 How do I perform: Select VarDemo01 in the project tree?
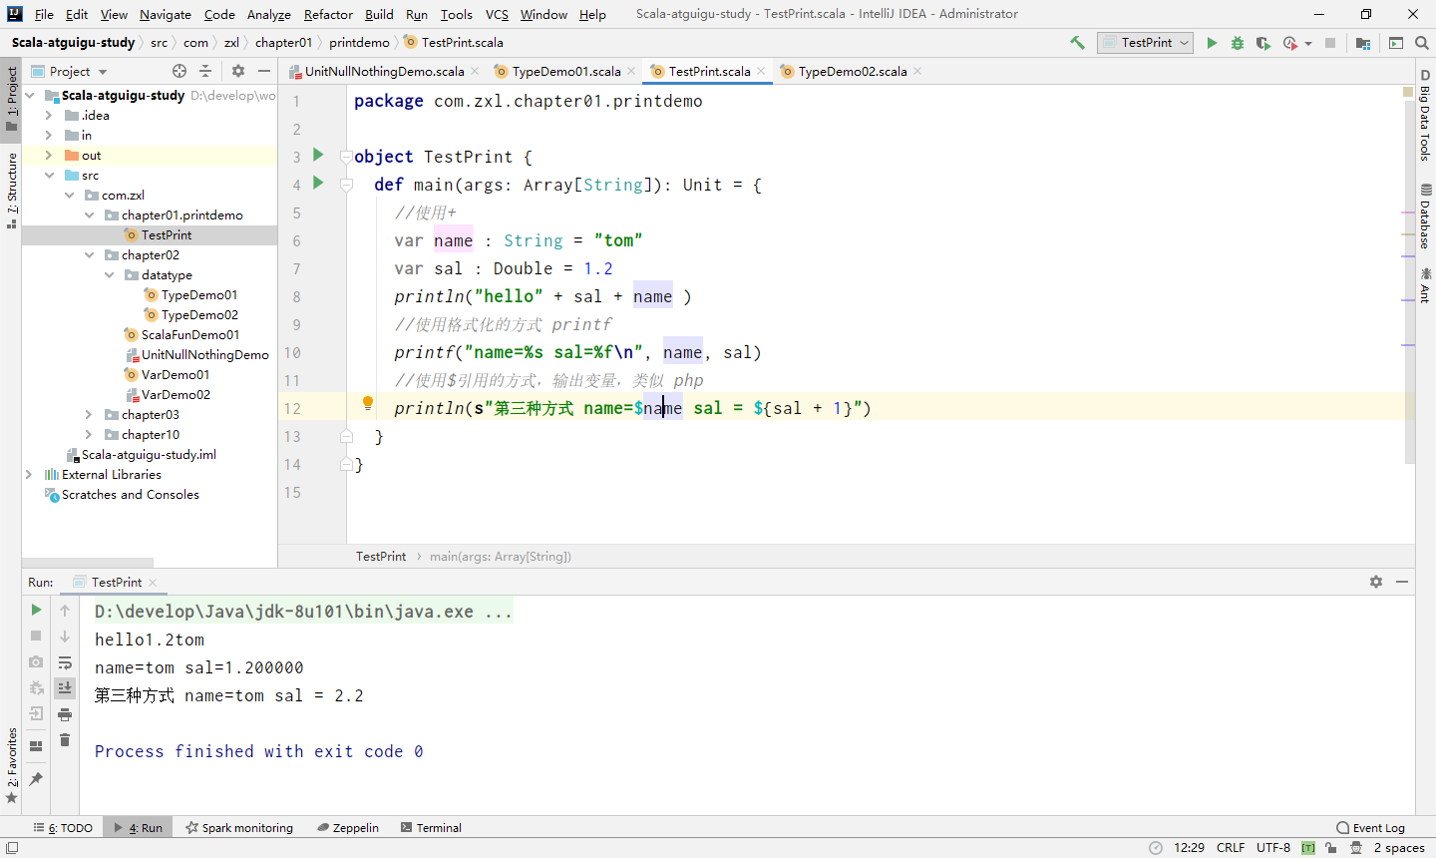pos(176,374)
